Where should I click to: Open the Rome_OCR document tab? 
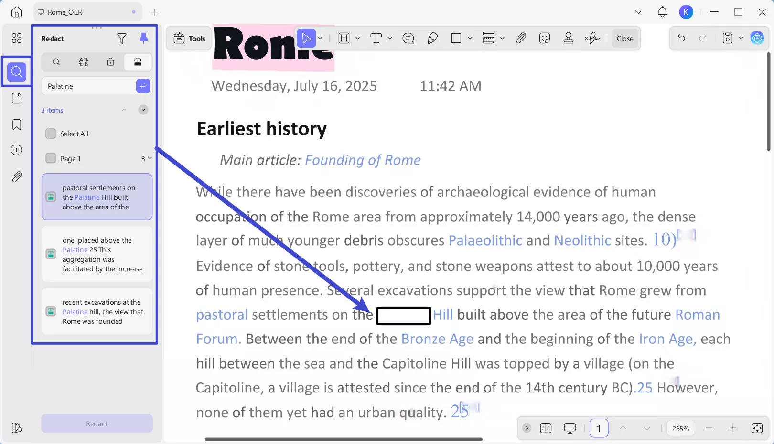(x=65, y=12)
